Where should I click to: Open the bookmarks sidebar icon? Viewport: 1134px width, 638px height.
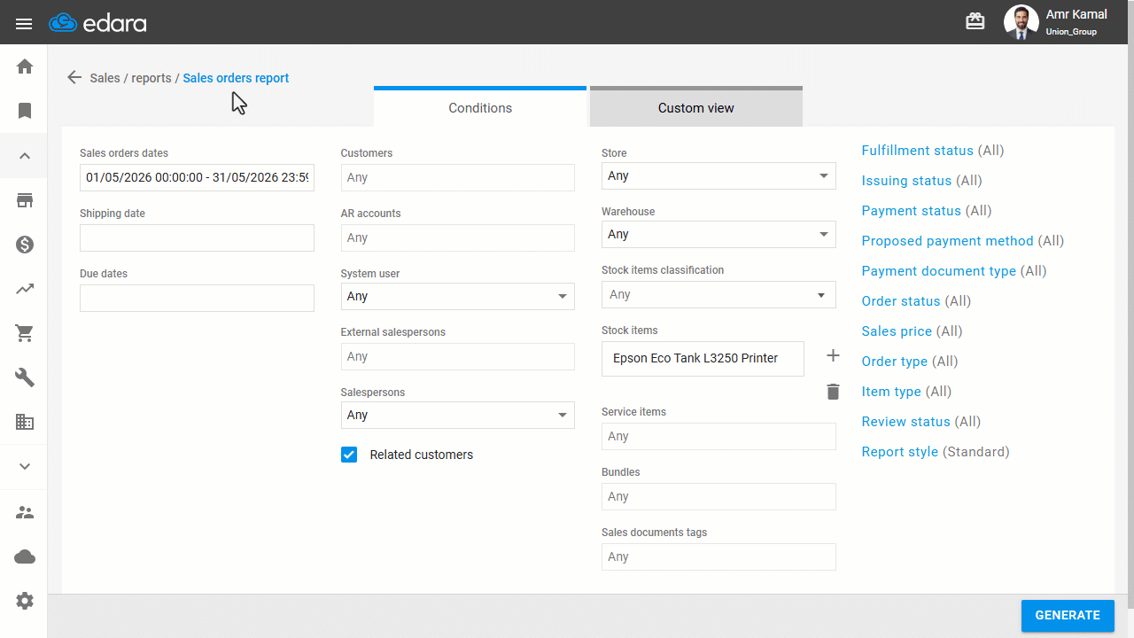tap(25, 111)
